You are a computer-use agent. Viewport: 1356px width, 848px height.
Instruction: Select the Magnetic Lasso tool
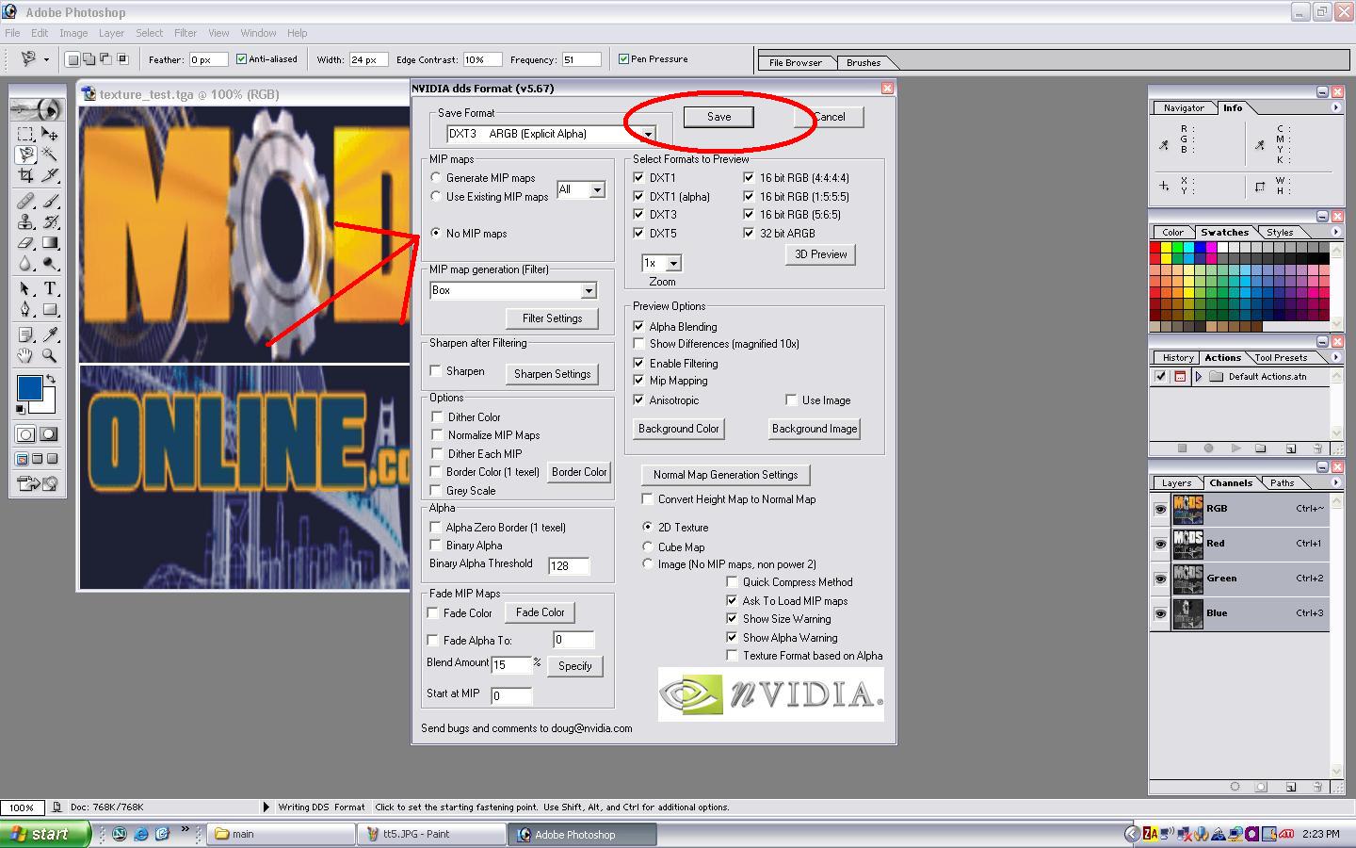26,155
